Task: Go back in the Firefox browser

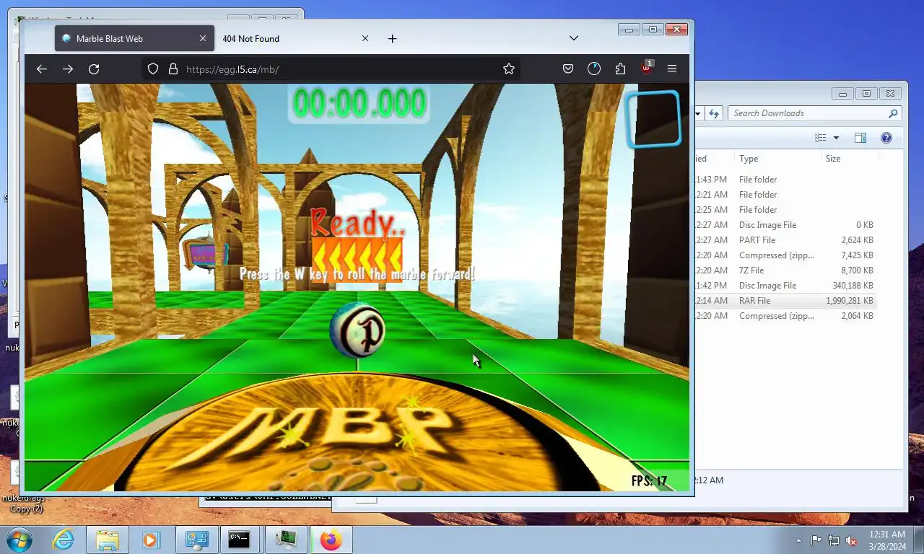Action: click(x=42, y=69)
